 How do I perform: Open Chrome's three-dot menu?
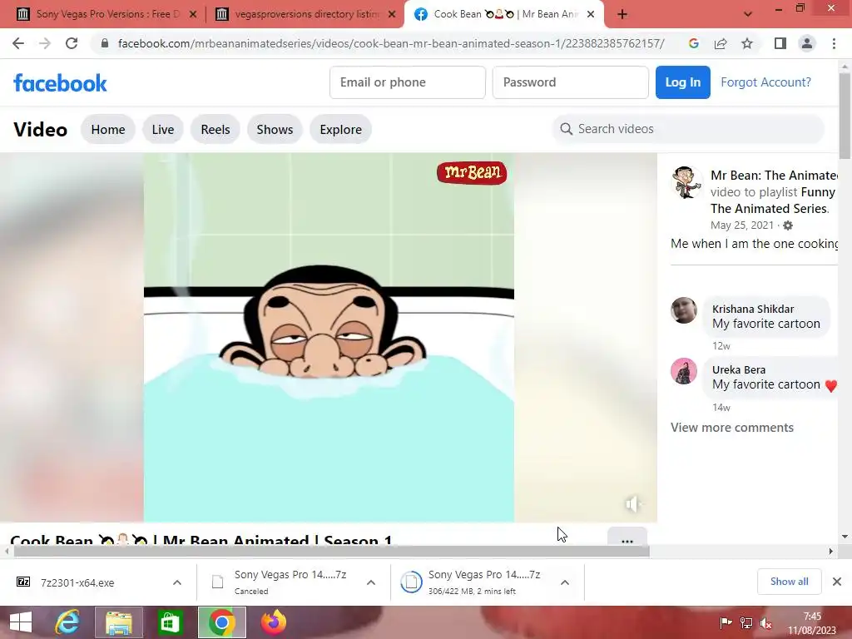coord(834,43)
